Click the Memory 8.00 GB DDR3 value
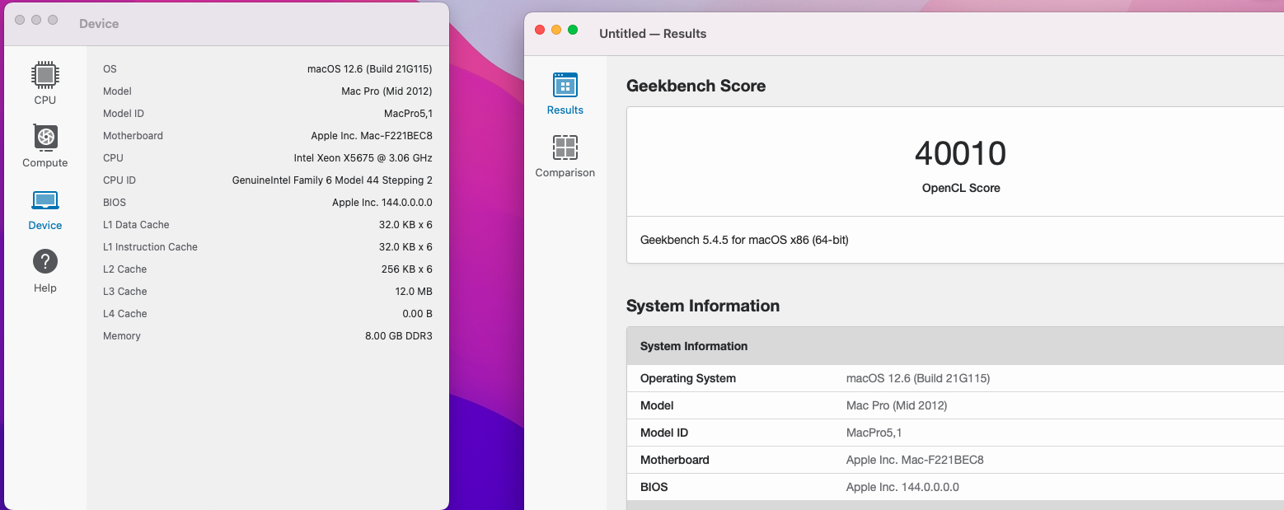This screenshot has height=510, width=1284. pos(399,336)
